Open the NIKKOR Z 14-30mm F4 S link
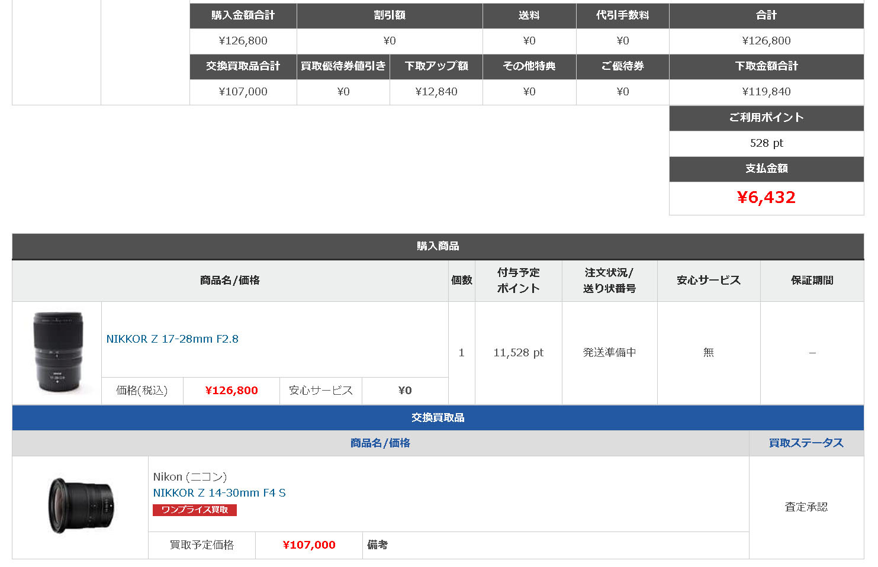The width and height of the screenshot is (878, 567). click(219, 492)
